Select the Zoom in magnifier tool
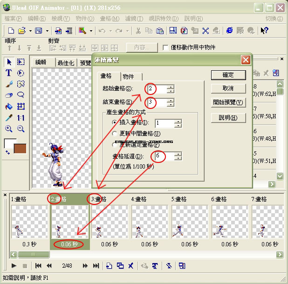The image size is (288, 284). click(x=9, y=129)
